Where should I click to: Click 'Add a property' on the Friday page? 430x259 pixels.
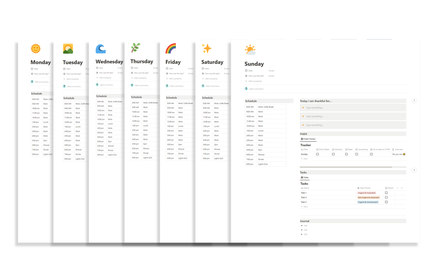tap(174, 79)
